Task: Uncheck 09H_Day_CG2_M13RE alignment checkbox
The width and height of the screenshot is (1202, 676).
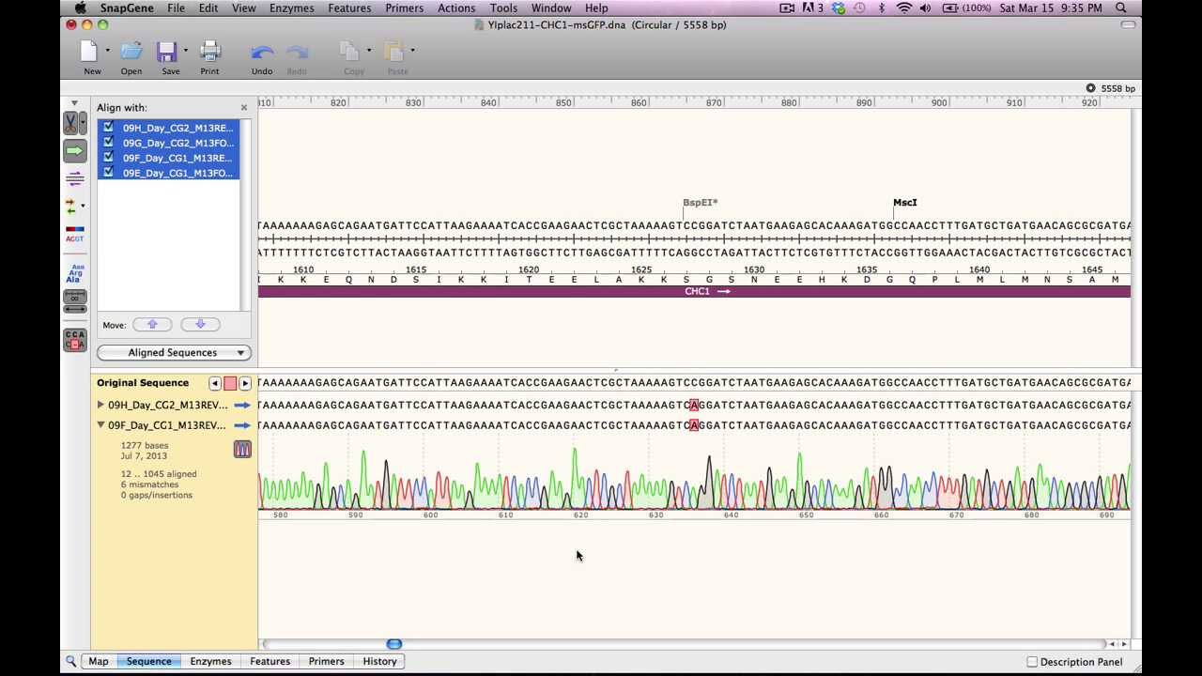Action: pos(108,128)
